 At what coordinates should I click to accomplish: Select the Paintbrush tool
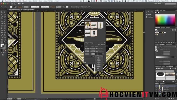coord(5,21)
